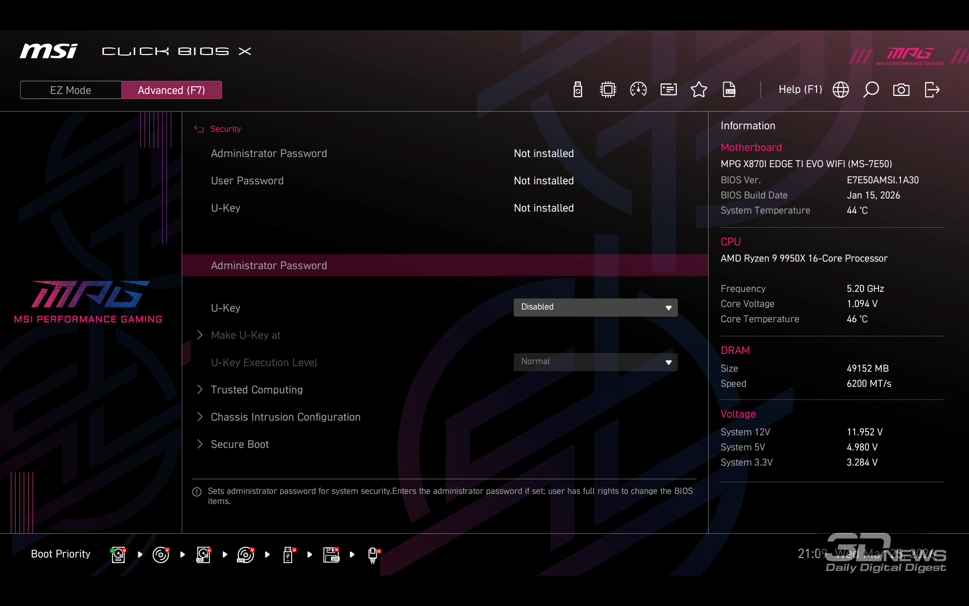Open the U-Key Execution Level dropdown
The height and width of the screenshot is (606, 969).
tap(596, 362)
